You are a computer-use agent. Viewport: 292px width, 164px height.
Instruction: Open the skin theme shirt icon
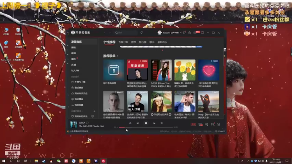coord(184,32)
